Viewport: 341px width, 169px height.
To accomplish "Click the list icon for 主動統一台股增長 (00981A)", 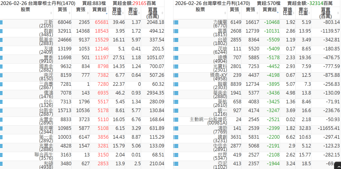I will (176, 119).
